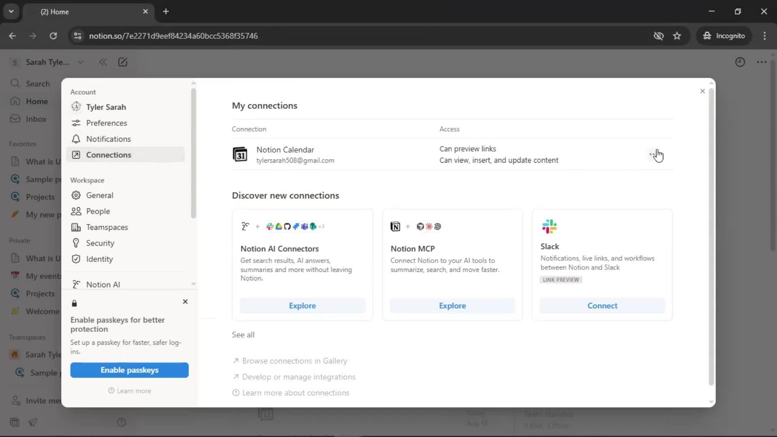
Task: Open Develop or manage integrations link
Action: pos(294,377)
